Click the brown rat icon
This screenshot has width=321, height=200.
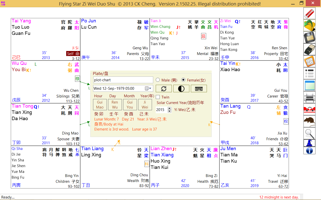click(x=309, y=121)
